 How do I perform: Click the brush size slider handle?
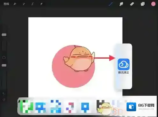[4, 35]
